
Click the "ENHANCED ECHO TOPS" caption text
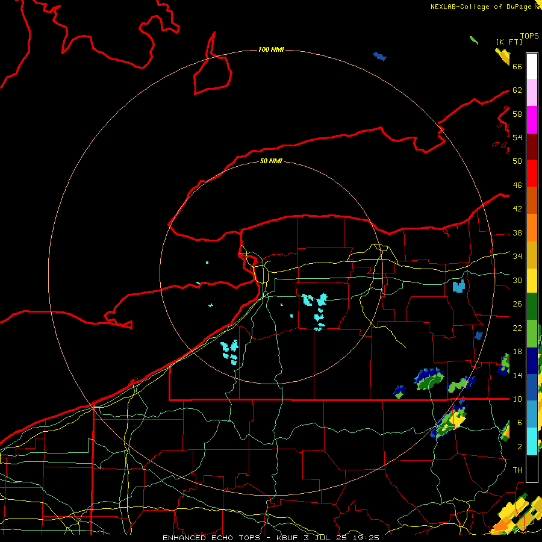[x=211, y=538]
